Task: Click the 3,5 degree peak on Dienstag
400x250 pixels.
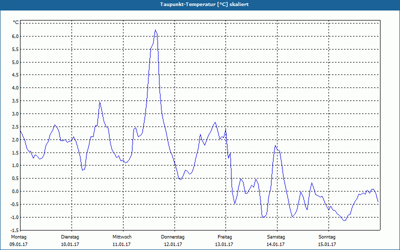Action: pos(99,102)
